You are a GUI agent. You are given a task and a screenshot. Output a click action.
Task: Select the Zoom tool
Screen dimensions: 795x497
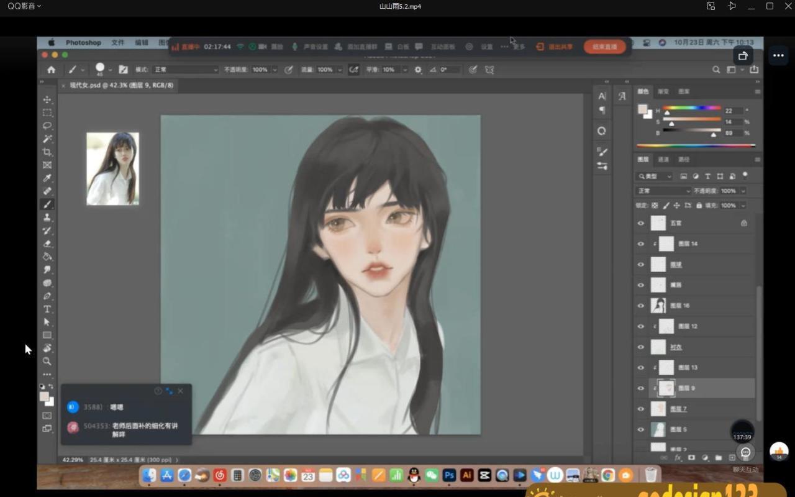(x=47, y=361)
